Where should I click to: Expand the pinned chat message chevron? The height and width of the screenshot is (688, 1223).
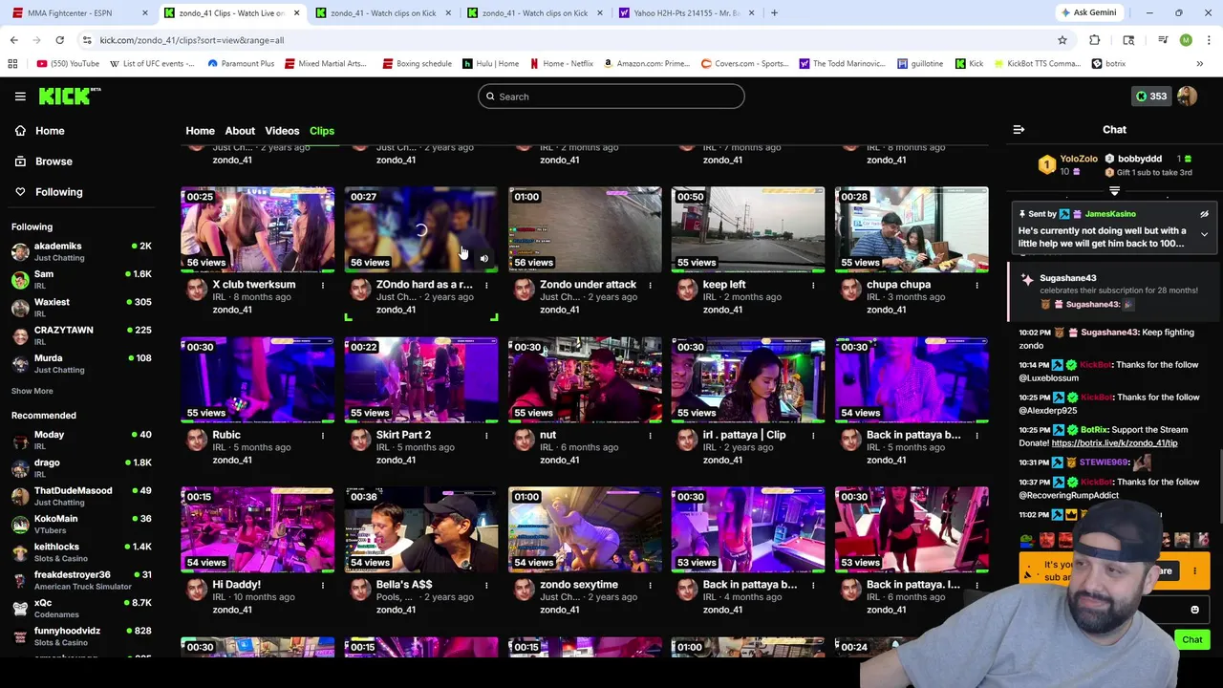point(1204,234)
